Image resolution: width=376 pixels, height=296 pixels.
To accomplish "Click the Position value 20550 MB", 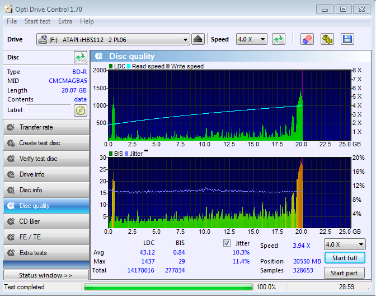I will 307,261.
